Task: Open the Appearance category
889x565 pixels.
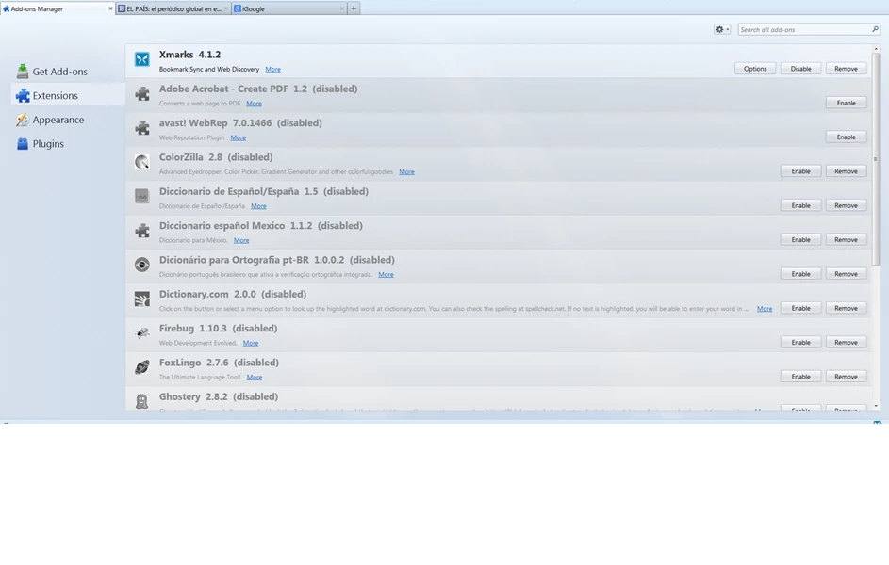Action: pos(67,120)
